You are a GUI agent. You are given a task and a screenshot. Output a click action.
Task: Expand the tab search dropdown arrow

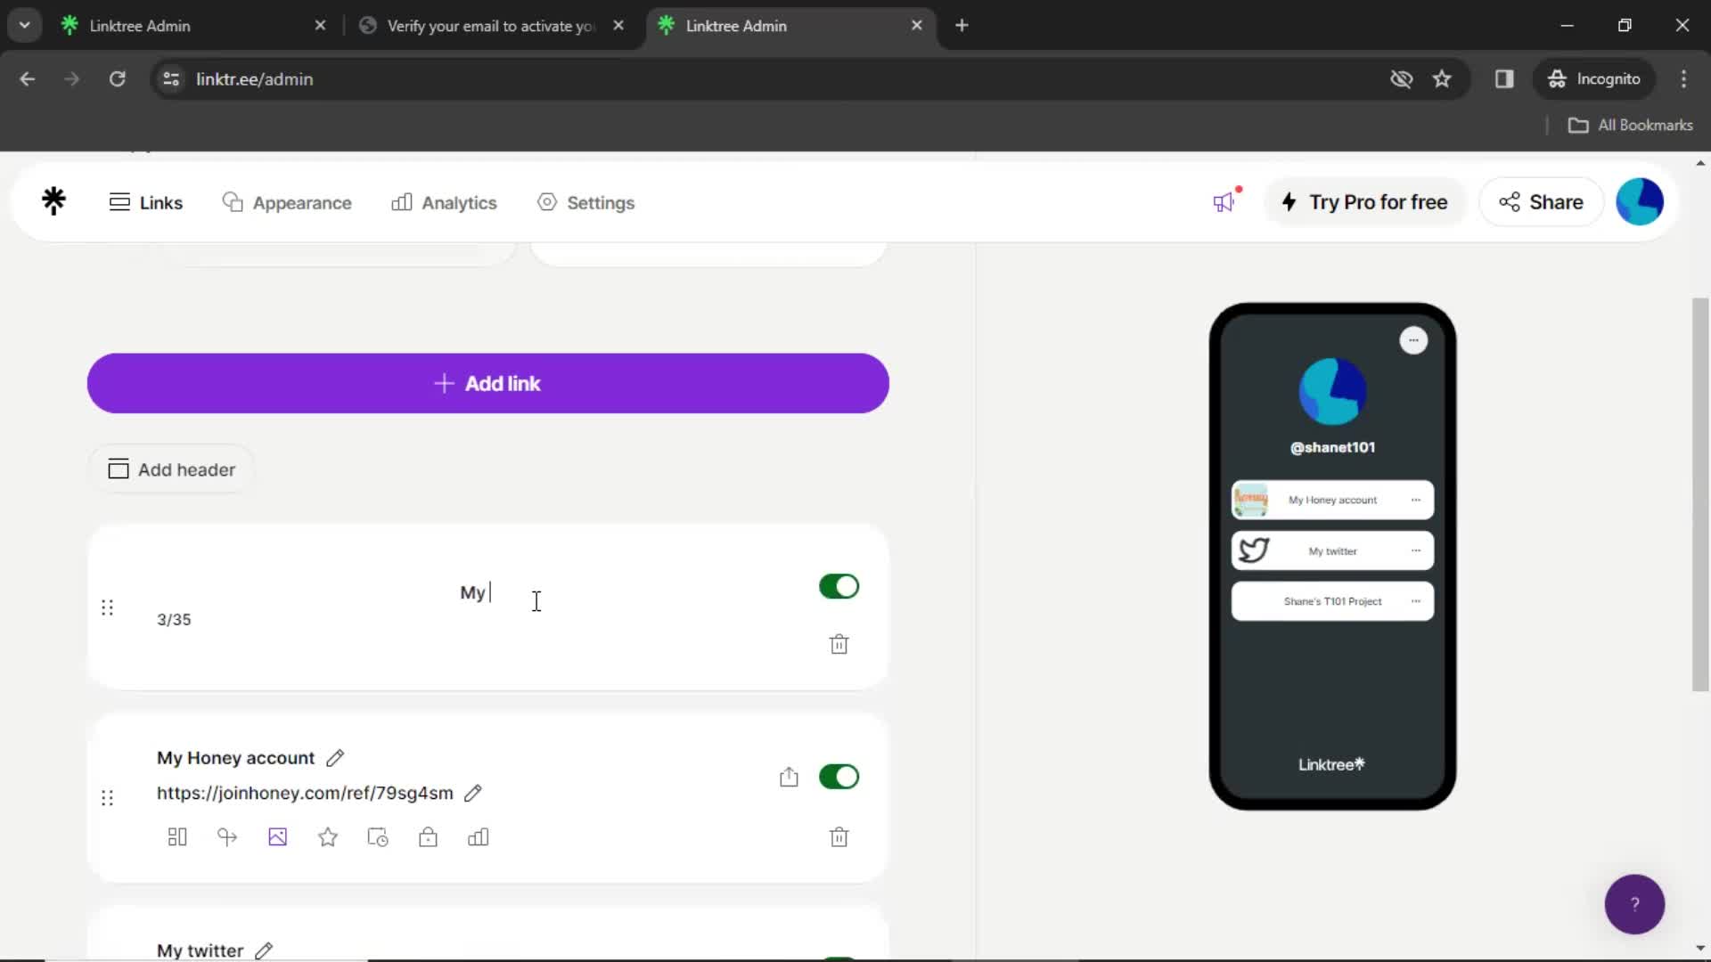pos(25,26)
